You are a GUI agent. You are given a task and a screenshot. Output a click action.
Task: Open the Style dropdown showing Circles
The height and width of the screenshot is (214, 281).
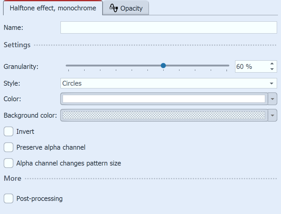[168, 84]
